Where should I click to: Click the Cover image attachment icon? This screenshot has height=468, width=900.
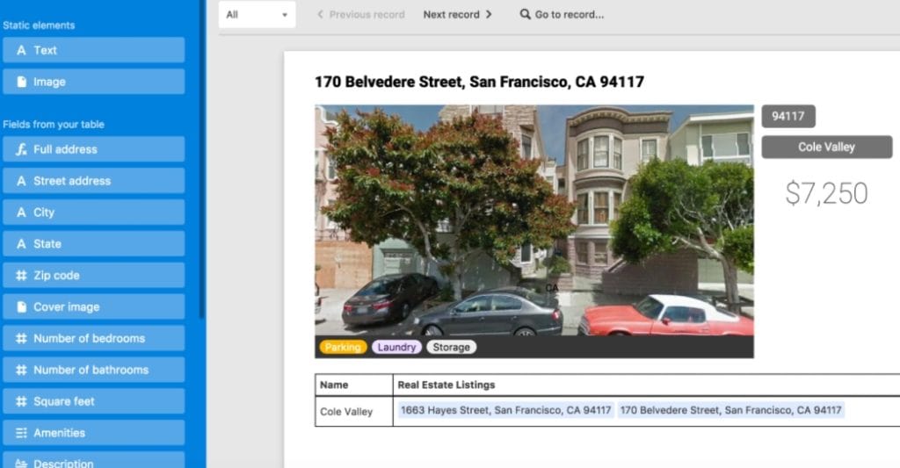(x=21, y=307)
